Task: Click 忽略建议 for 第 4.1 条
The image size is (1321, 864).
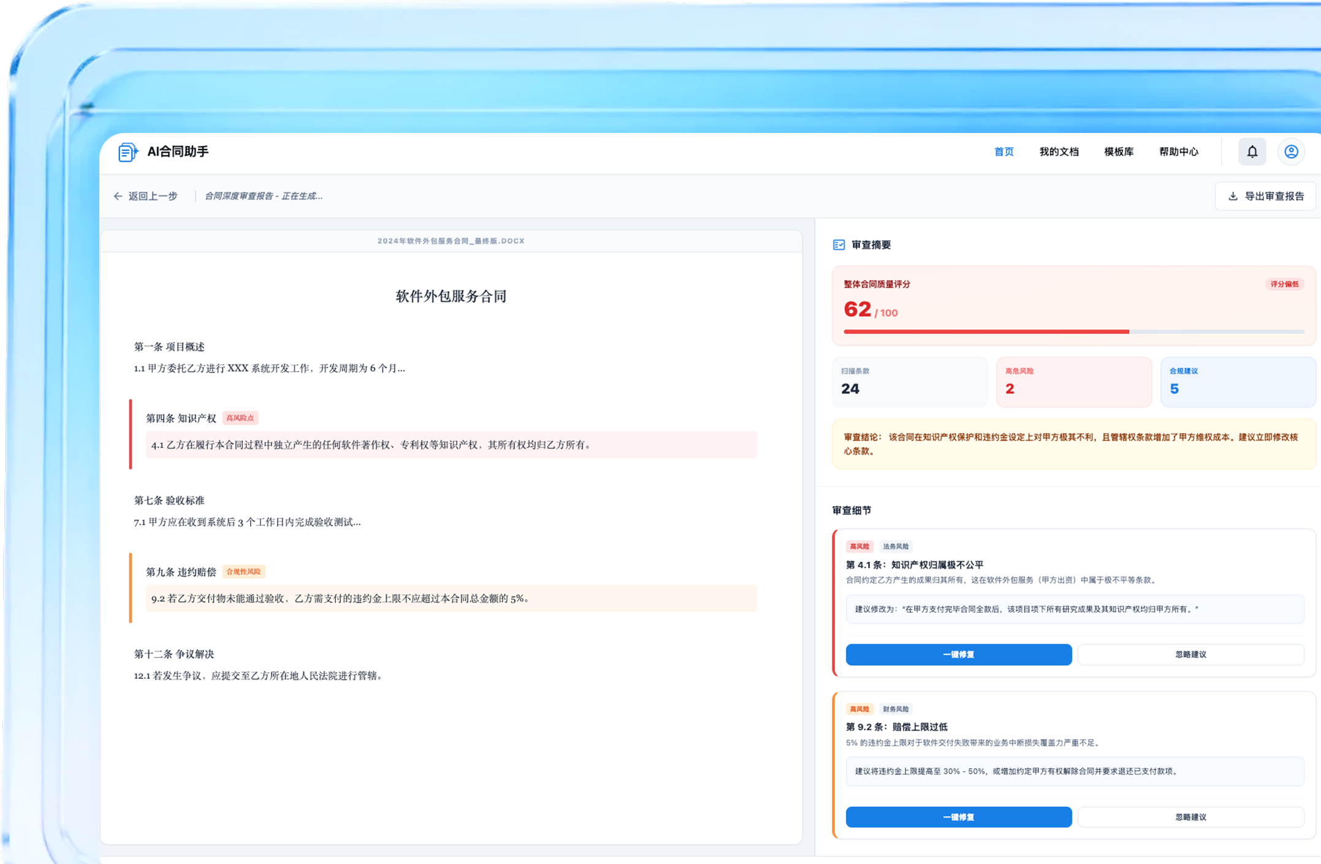Action: click(x=1191, y=654)
